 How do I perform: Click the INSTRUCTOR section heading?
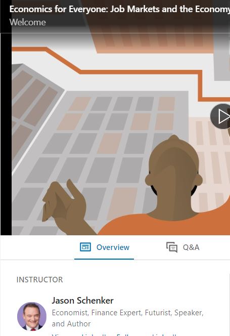pos(39,280)
